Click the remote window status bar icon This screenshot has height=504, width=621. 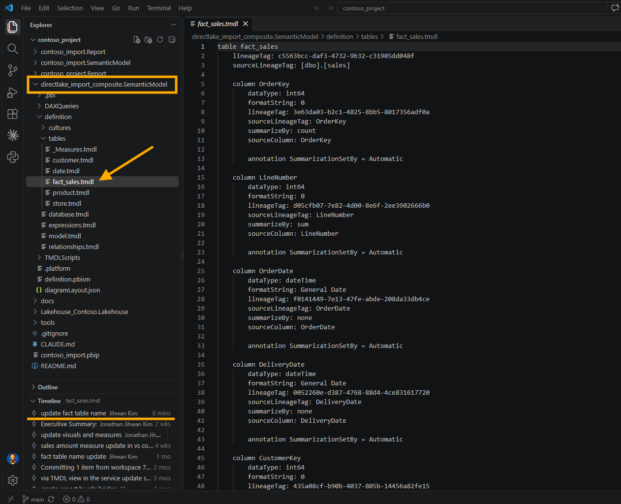11,499
